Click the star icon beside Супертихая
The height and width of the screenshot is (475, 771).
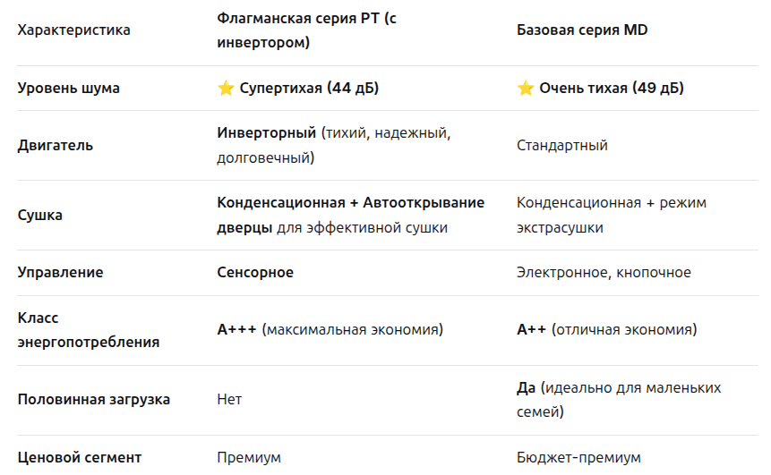point(226,89)
